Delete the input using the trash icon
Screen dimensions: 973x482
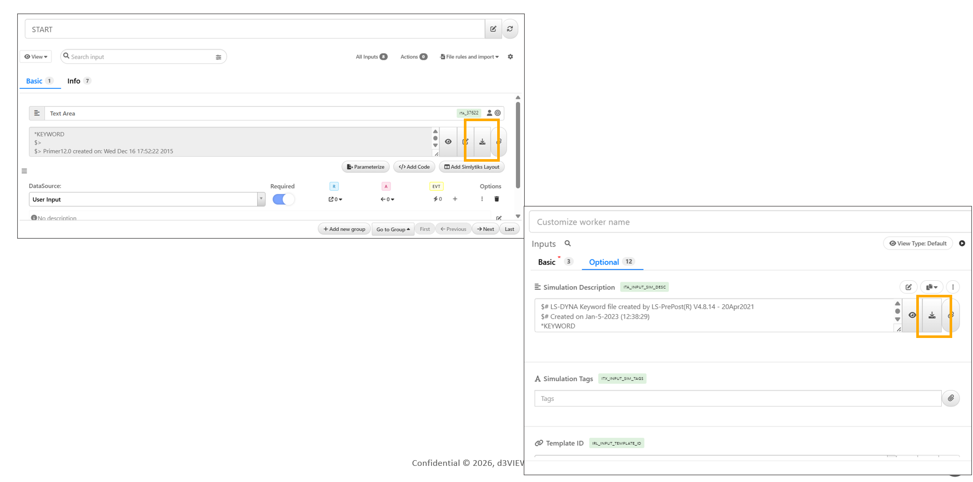tap(497, 199)
